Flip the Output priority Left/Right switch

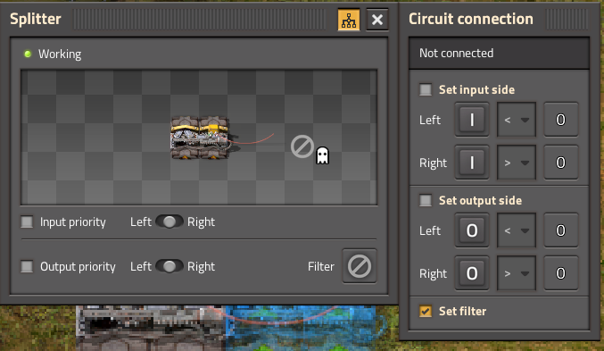170,266
